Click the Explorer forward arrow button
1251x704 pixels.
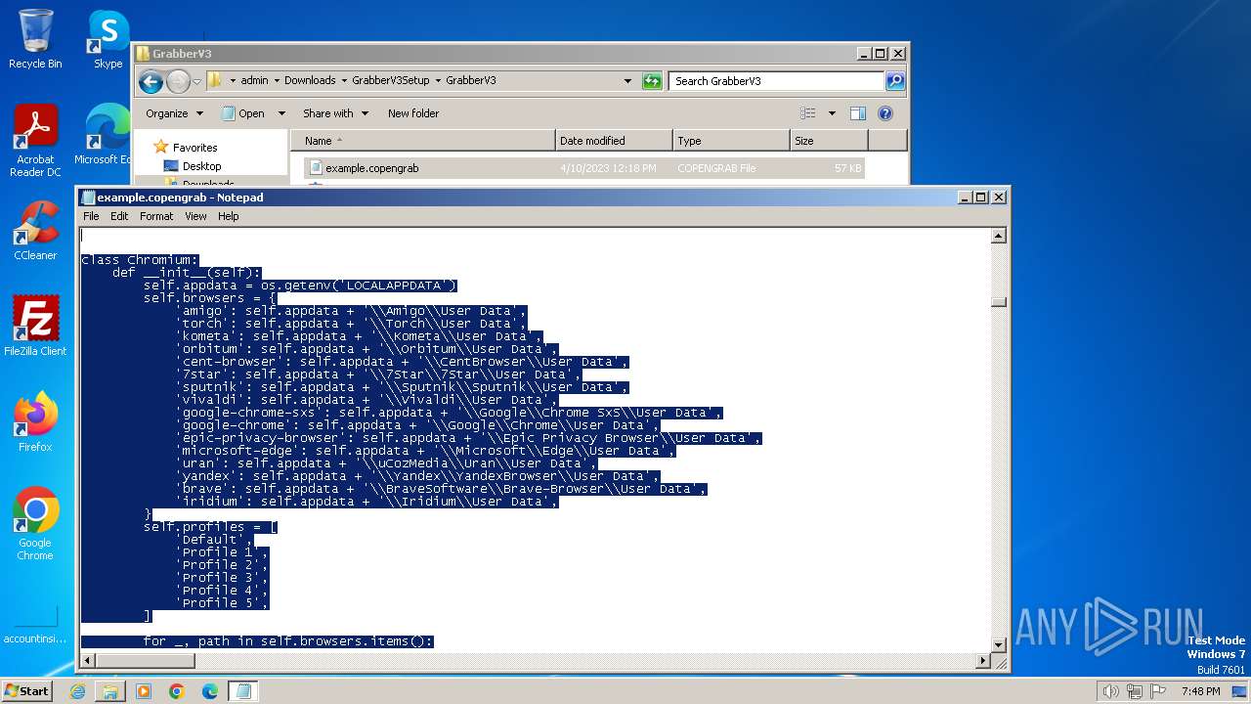click(178, 81)
